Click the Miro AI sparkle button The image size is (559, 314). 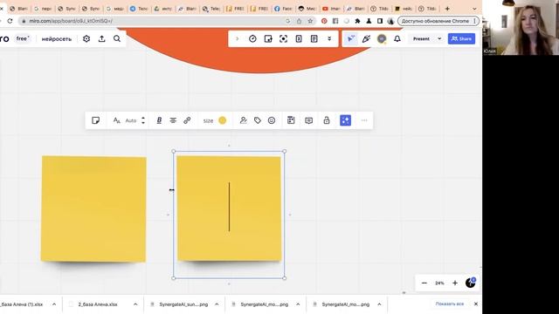[346, 120]
